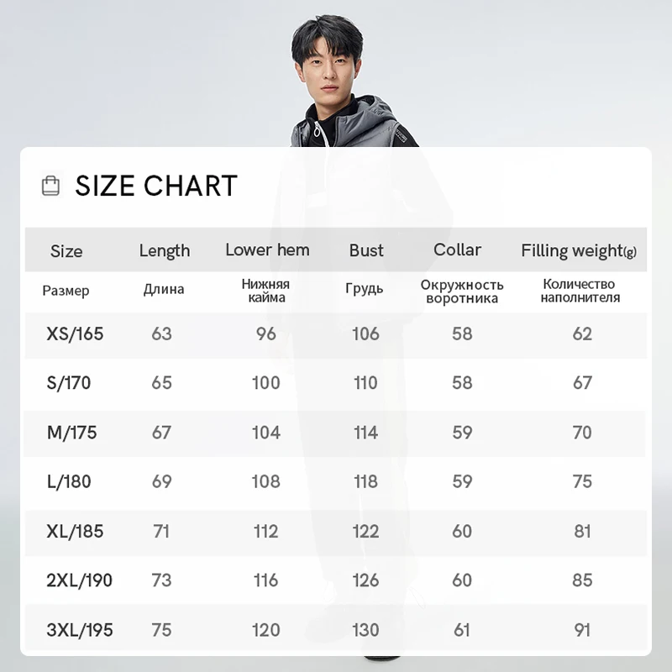672x672 pixels.
Task: Select the Collar column header
Action: pyautogui.click(x=457, y=249)
